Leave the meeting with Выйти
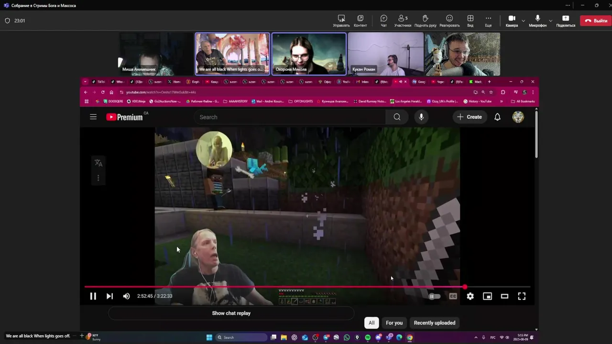Screen dimensions: 612x344 click(595, 21)
